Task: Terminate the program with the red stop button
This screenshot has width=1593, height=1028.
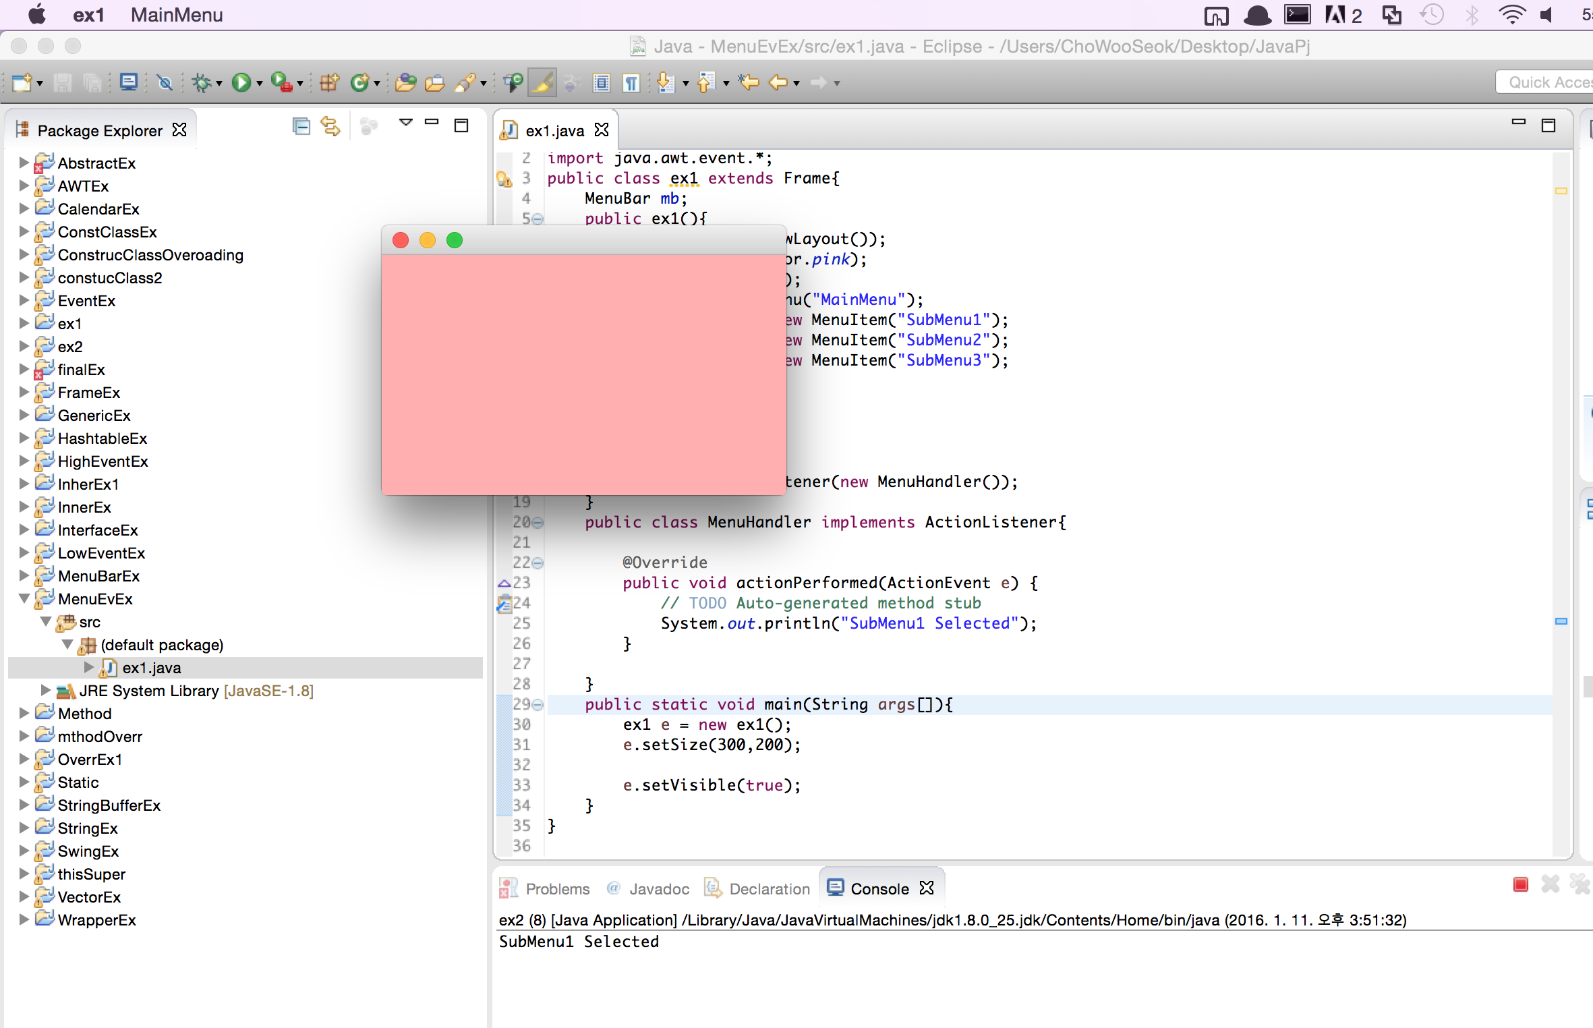Action: click(x=1520, y=884)
